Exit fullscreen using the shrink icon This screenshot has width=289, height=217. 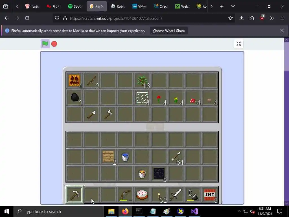239,44
